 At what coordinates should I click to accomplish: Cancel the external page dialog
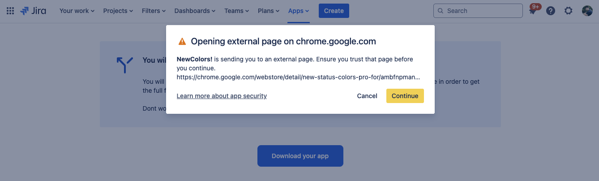click(367, 96)
